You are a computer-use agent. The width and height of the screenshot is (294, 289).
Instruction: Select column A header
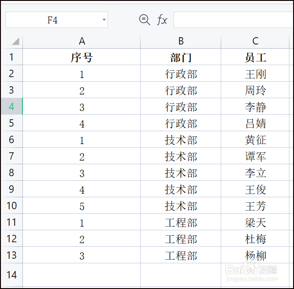tap(82, 41)
